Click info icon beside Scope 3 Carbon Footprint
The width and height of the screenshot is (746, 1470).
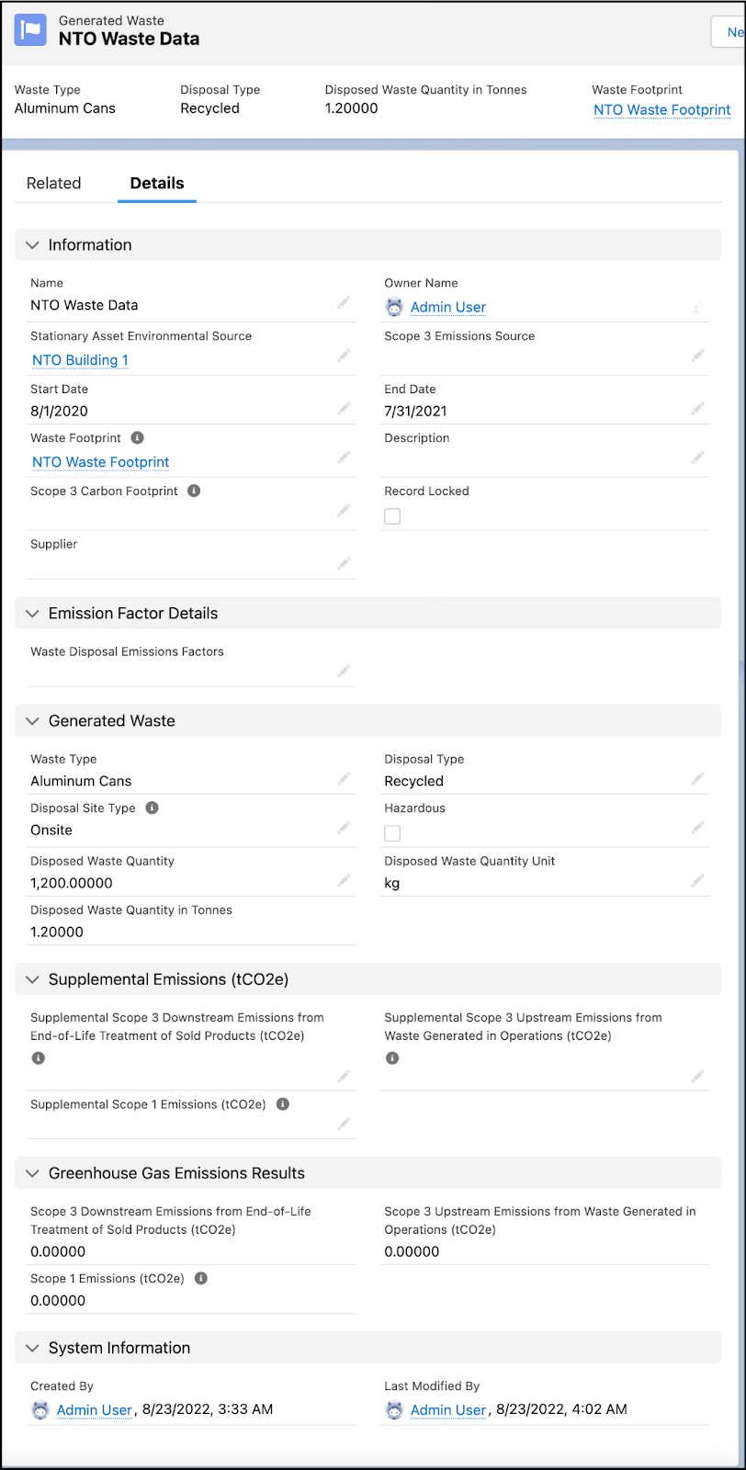194,491
